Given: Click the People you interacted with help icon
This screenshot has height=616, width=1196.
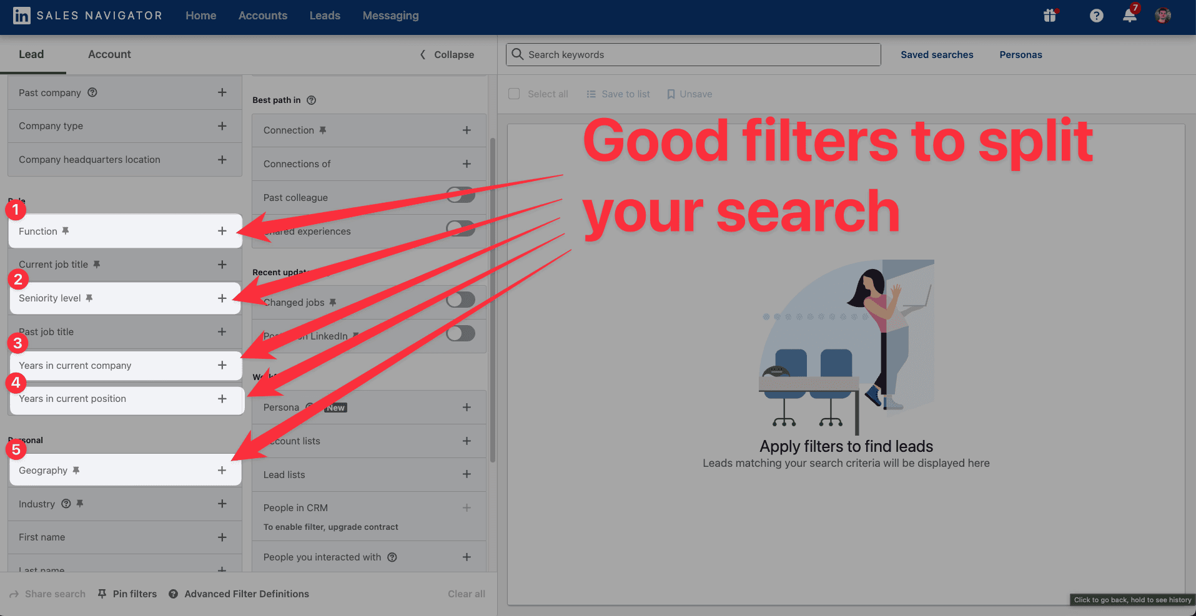Looking at the screenshot, I should [392, 557].
